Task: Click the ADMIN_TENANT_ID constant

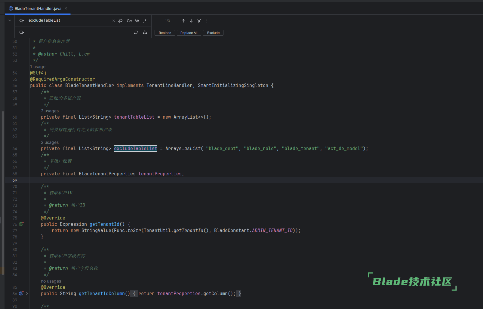Action: point(272,231)
